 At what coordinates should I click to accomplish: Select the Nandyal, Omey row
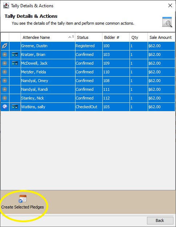(88, 81)
